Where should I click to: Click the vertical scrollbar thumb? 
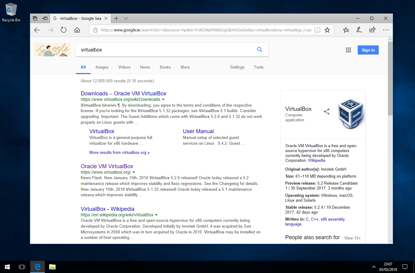tap(390, 79)
